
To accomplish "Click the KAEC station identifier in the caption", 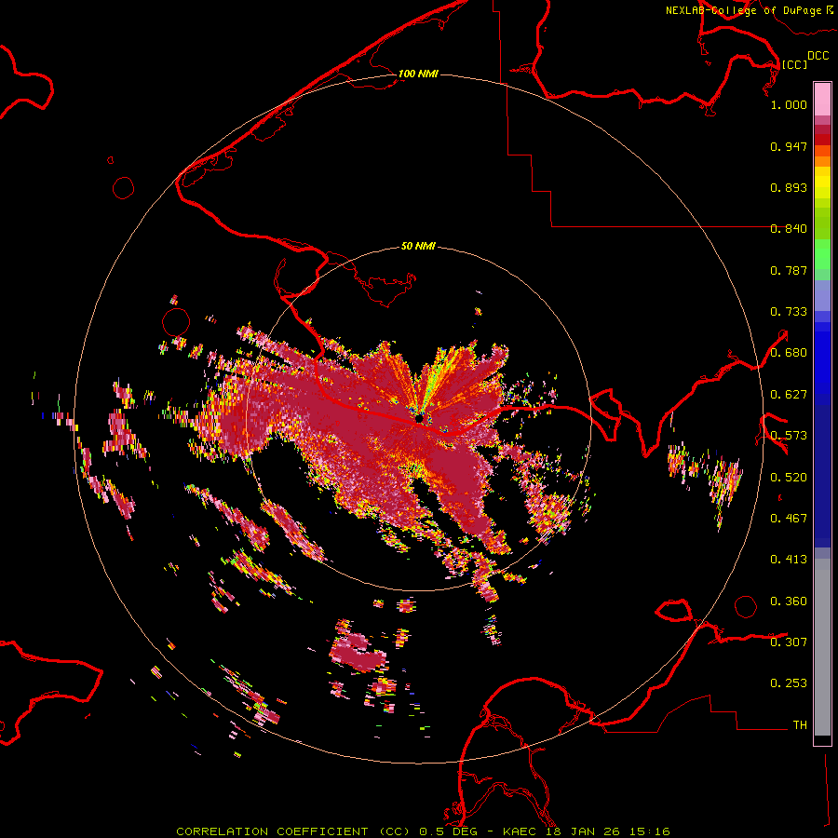I will click(520, 831).
